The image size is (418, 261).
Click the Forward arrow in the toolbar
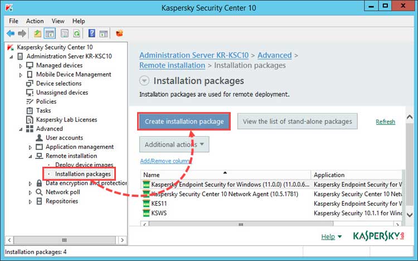(22, 33)
